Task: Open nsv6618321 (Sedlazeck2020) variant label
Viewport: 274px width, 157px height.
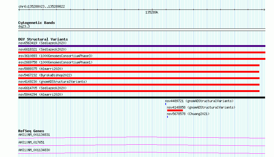Action: (42, 49)
